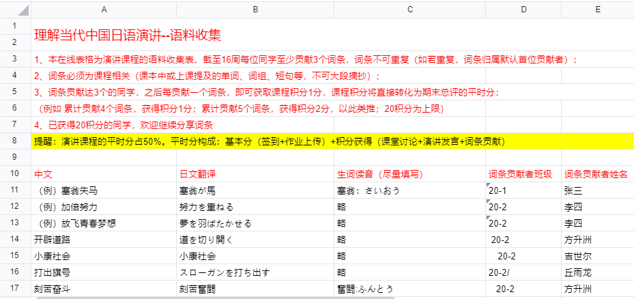
Task: Click the cell （例）加倍努力
Action: (x=104, y=207)
